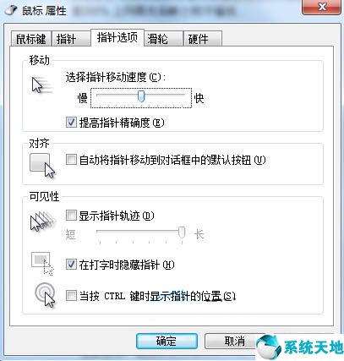This screenshot has width=344, height=361.
Task: Click the snap-to default button icon
Action: coord(42,166)
